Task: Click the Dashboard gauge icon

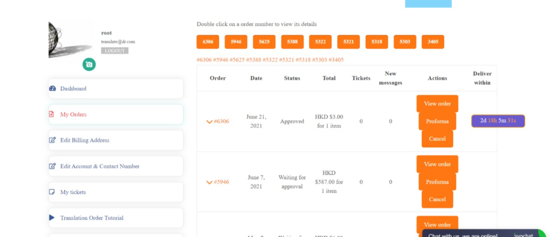Action: click(53, 89)
